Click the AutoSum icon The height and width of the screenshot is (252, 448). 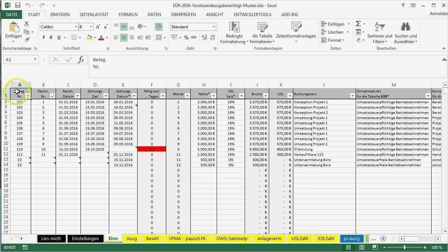(x=358, y=23)
